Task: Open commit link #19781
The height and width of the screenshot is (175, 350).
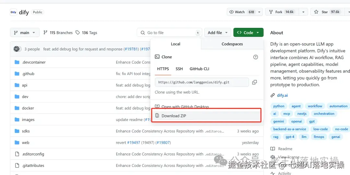Action: [131, 49]
